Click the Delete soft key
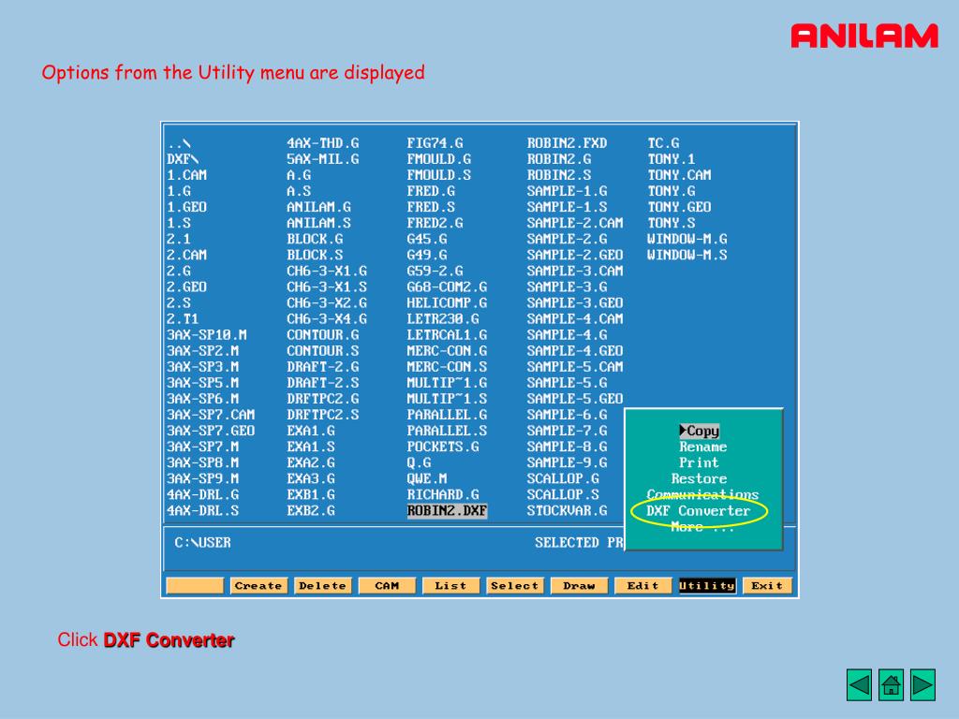This screenshot has height=719, width=959. [x=322, y=586]
